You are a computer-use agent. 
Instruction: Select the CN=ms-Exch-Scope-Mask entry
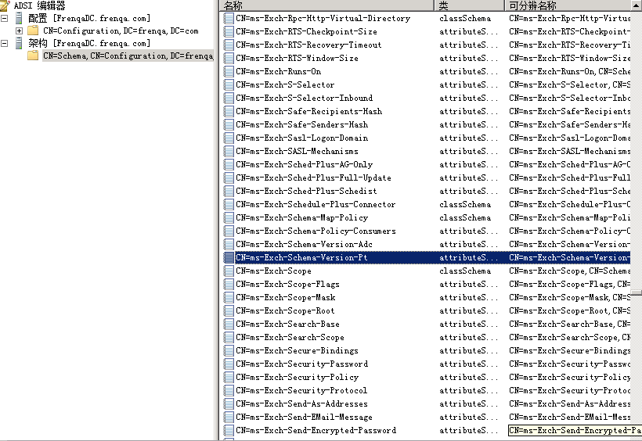tap(286, 297)
